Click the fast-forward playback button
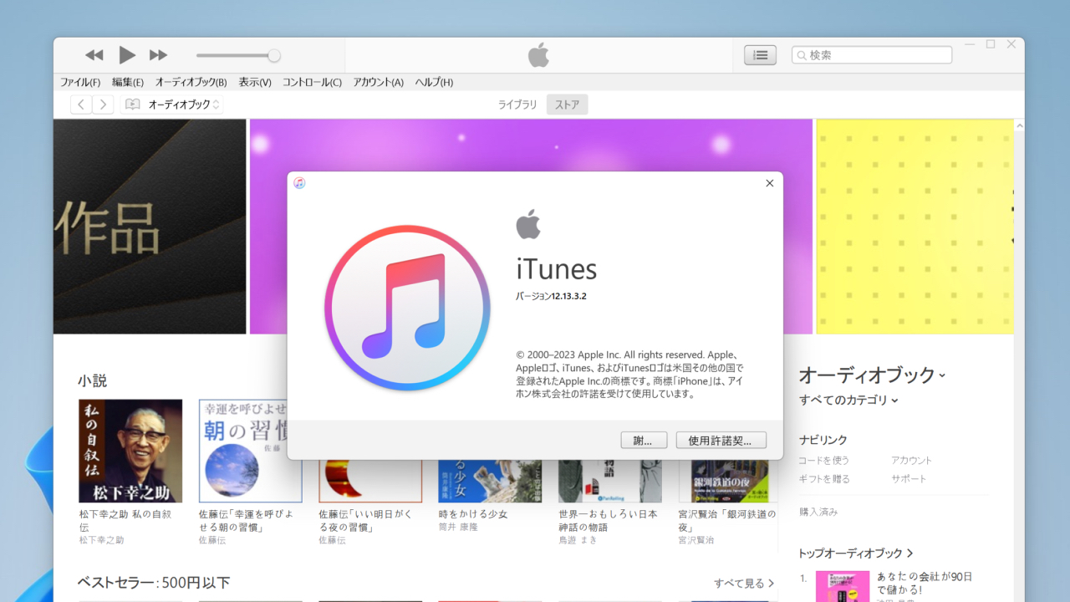This screenshot has width=1070, height=602. pos(159,55)
